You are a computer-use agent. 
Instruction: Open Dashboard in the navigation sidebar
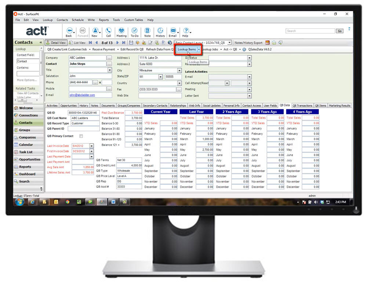coord(28,174)
